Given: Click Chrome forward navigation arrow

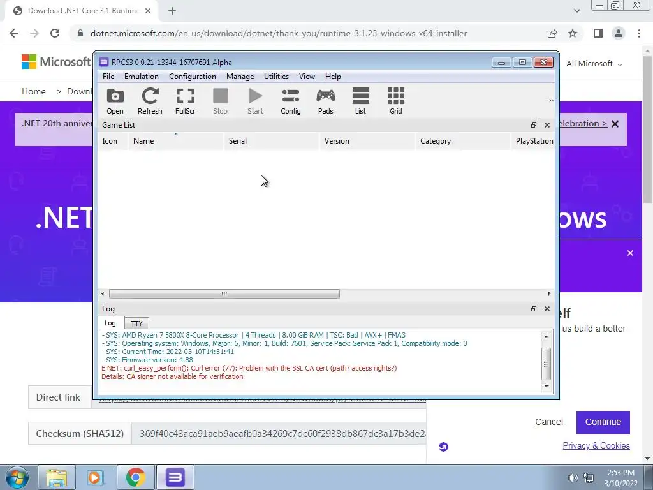Looking at the screenshot, I should coord(34,33).
